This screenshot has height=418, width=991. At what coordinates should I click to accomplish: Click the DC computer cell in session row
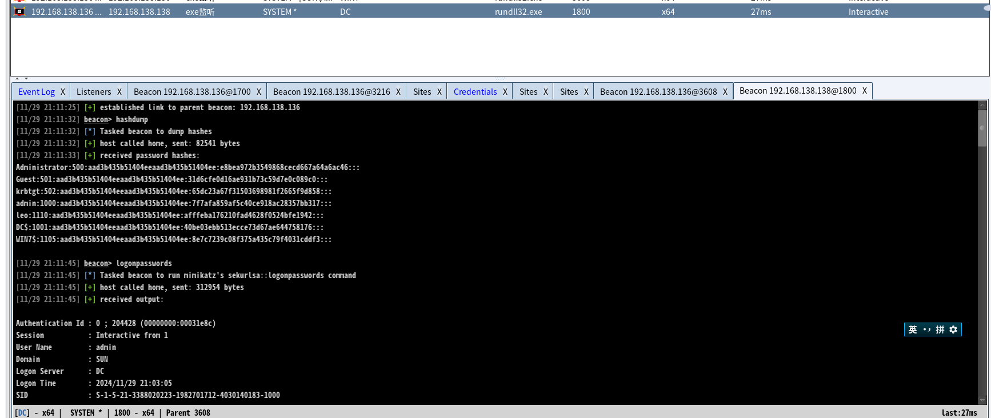click(345, 12)
